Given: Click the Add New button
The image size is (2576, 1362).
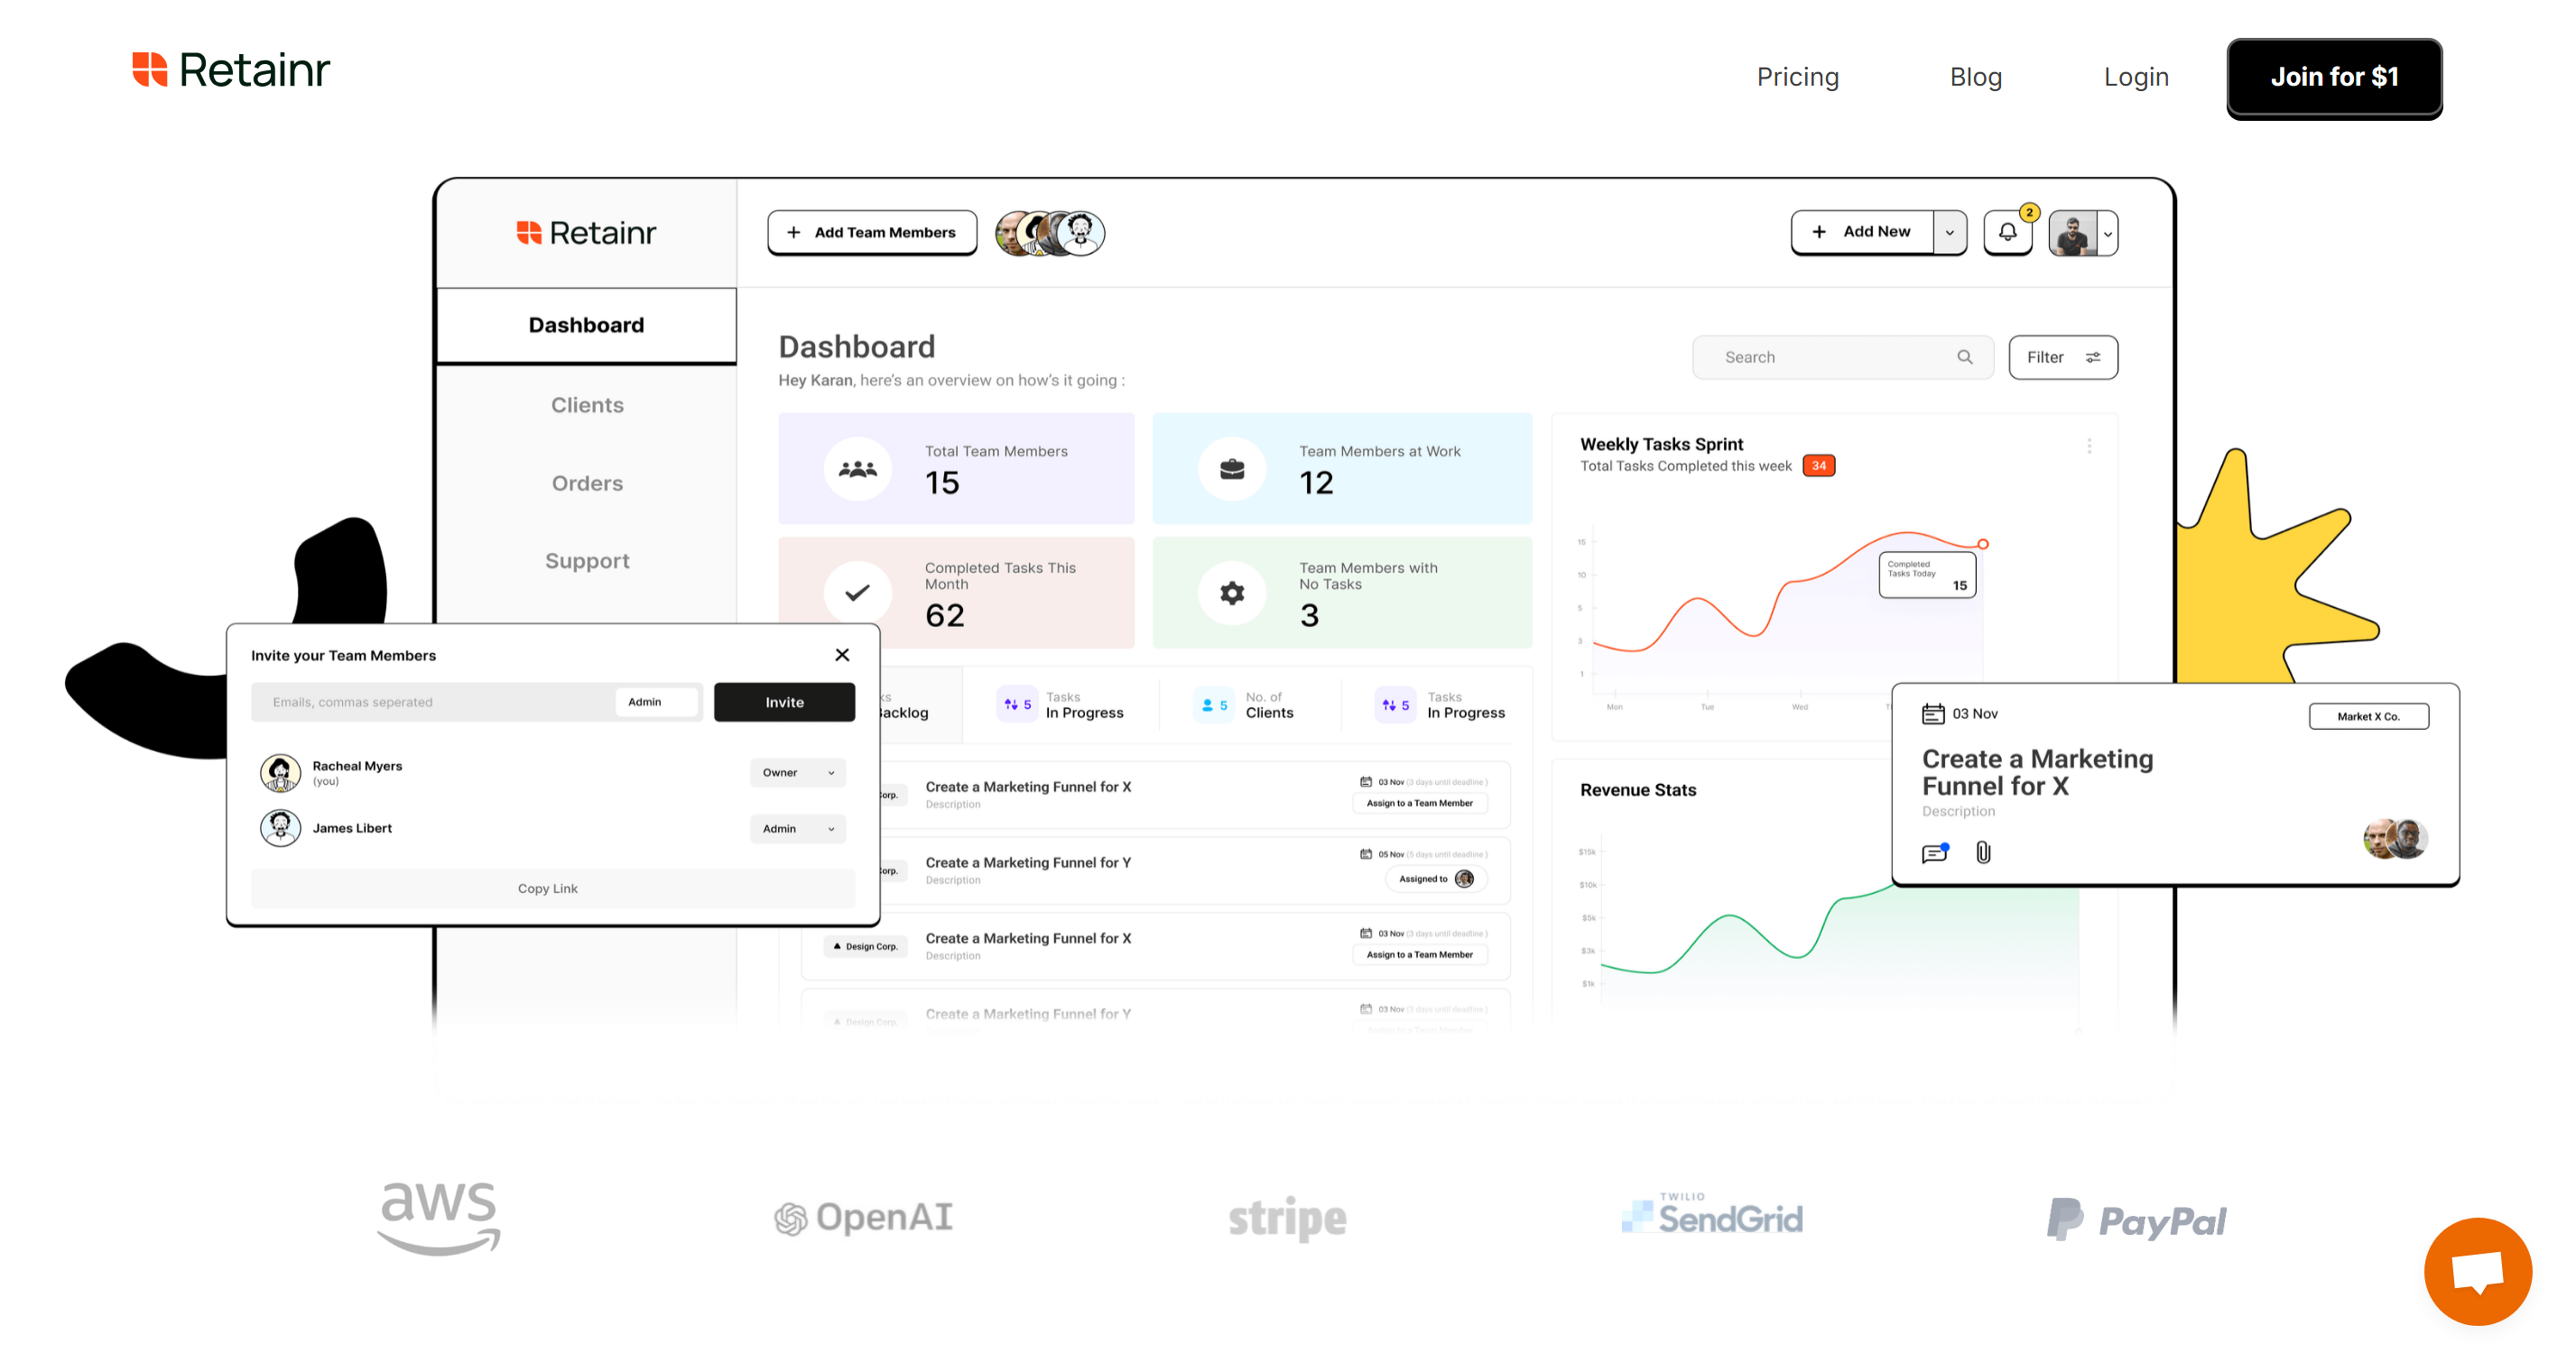Looking at the screenshot, I should tap(1862, 232).
